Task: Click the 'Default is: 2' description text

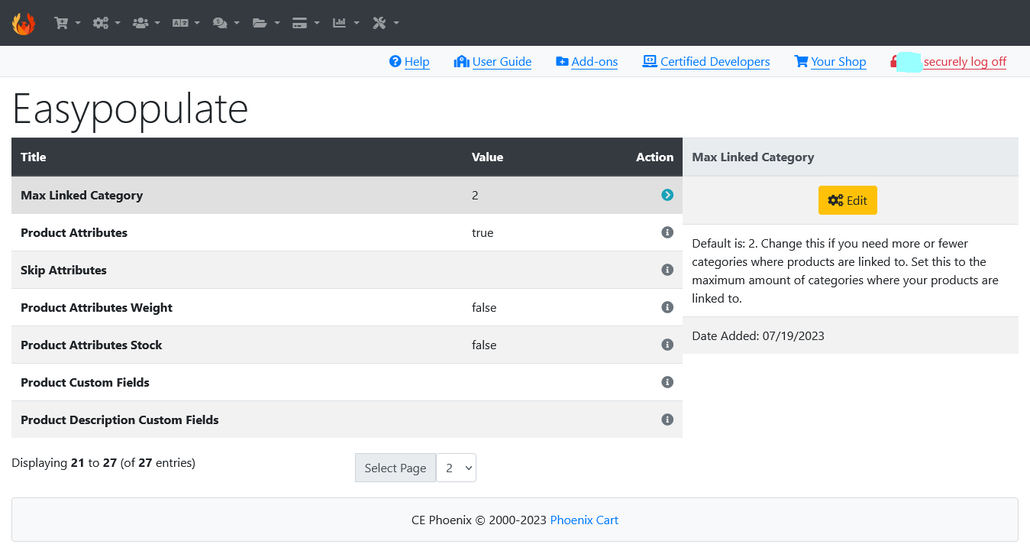Action: coord(845,271)
